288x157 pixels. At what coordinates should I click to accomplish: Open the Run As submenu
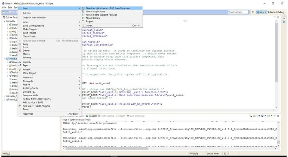(x=50, y=85)
